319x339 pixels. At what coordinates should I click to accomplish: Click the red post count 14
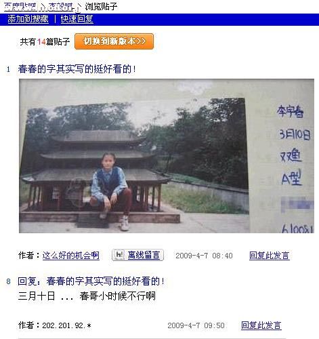tap(41, 41)
